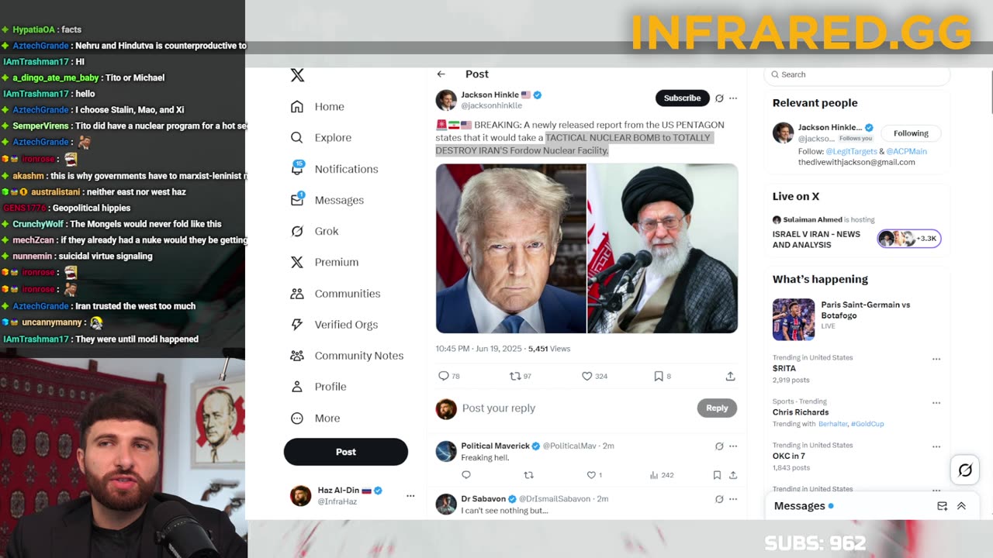Image resolution: width=993 pixels, height=558 pixels.
Task: Open Home in the sidebar
Action: (317, 107)
